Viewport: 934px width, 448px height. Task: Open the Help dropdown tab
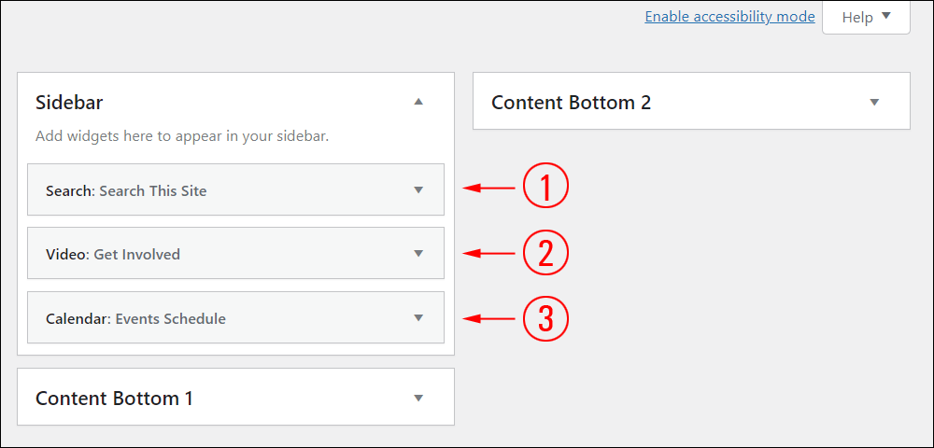[866, 17]
